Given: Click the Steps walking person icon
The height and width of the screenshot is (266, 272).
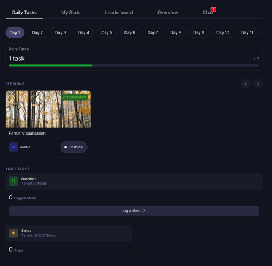Looking at the screenshot, I should click(x=13, y=233).
